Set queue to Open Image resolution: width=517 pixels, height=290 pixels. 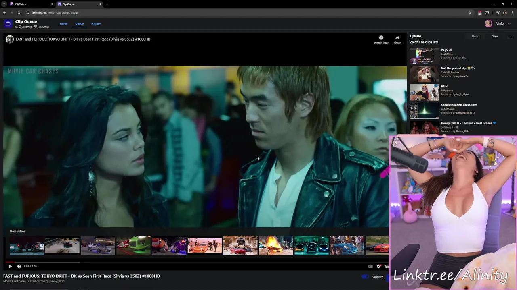pos(494,36)
